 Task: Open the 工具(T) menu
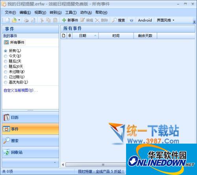71,13
